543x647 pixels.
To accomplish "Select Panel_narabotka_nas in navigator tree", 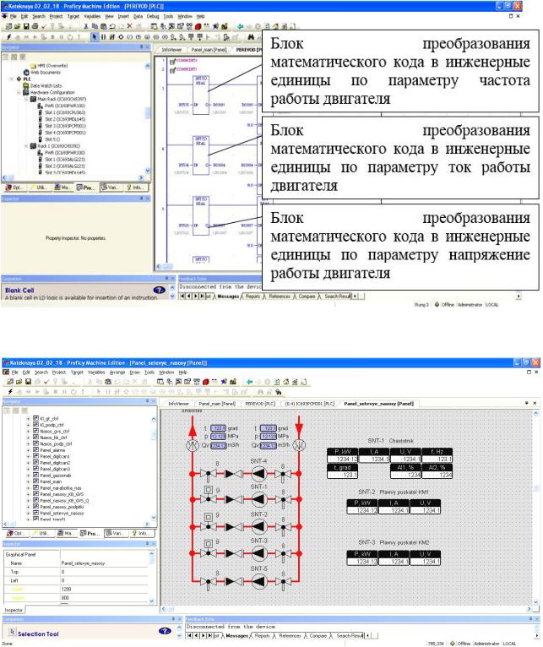I will pyautogui.click(x=61, y=488).
